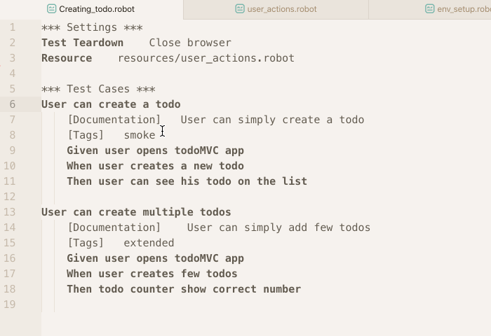Click the [Documentation] setting on line 14
Screen dimensions: 491x336
(x=114, y=227)
